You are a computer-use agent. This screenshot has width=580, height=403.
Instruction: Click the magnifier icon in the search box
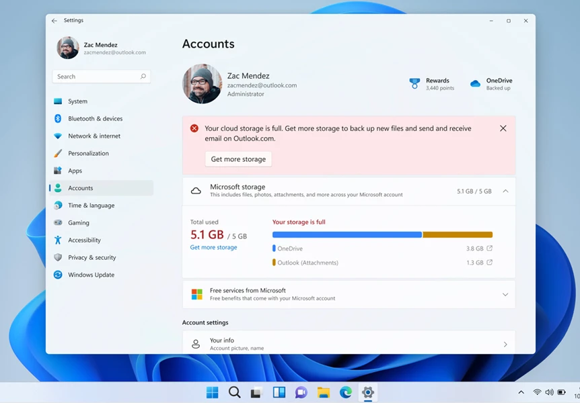point(143,77)
